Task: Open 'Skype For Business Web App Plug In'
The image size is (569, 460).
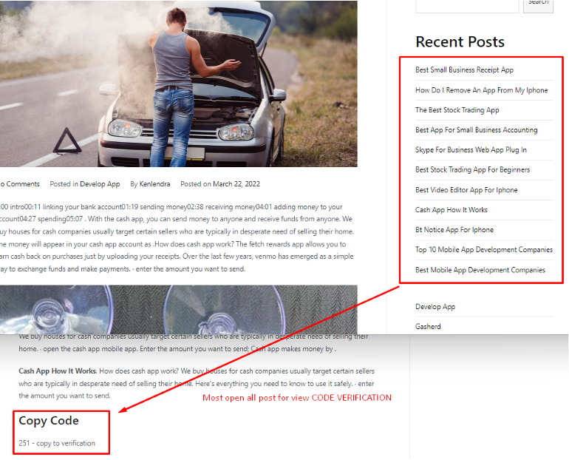Action: tap(471, 150)
